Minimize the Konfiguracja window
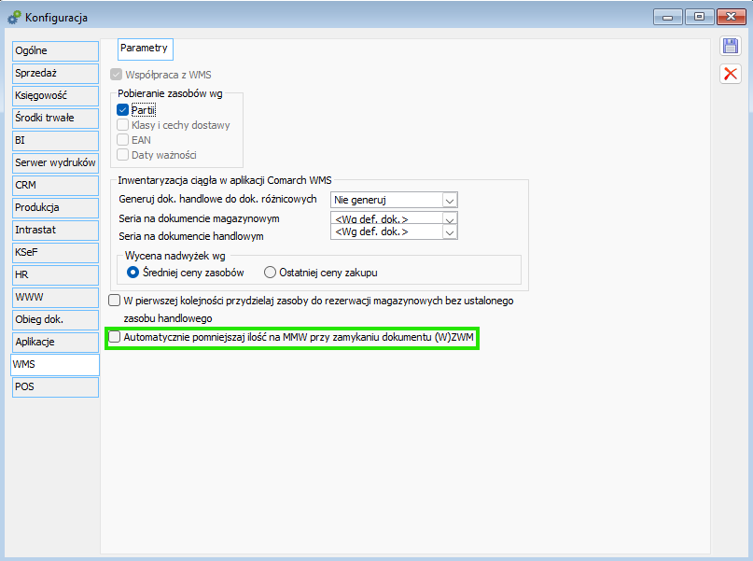This screenshot has width=753, height=561. [667, 17]
